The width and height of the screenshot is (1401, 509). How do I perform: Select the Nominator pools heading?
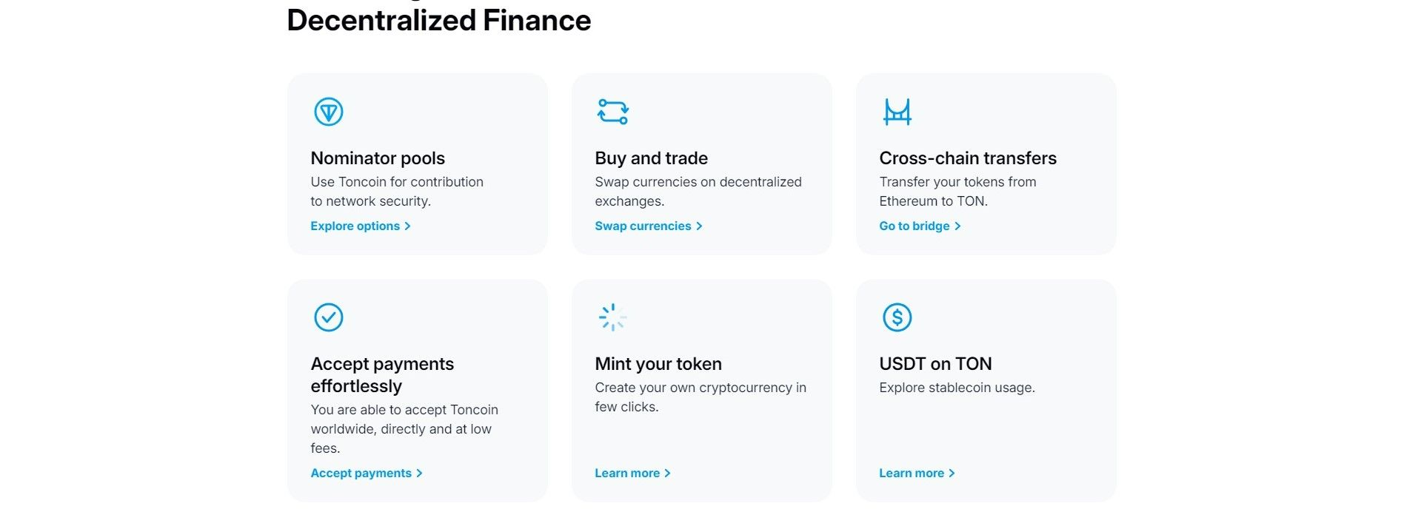click(x=378, y=158)
